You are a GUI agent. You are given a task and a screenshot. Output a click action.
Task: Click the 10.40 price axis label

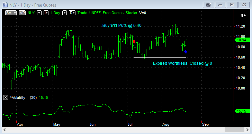[240, 68]
